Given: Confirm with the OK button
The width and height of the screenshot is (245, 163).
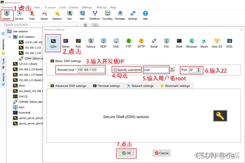Looking at the screenshot, I should (126, 153).
